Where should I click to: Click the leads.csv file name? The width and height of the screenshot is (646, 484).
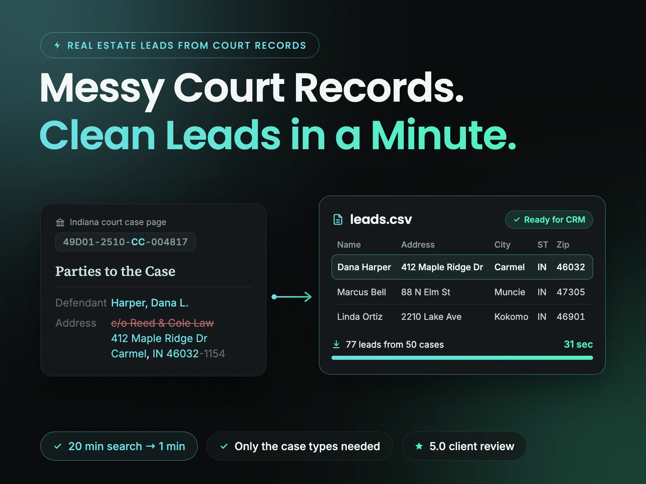point(381,219)
